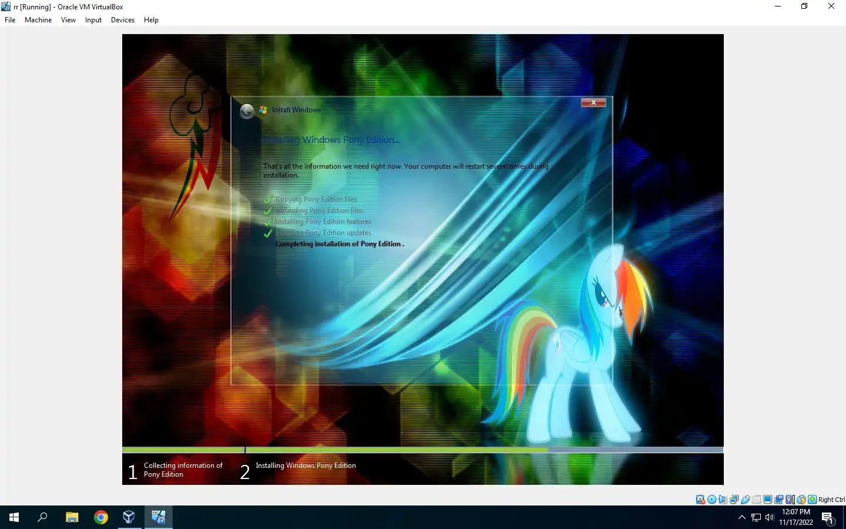
Task: Close the VirtualBox VM window
Action: click(831, 6)
